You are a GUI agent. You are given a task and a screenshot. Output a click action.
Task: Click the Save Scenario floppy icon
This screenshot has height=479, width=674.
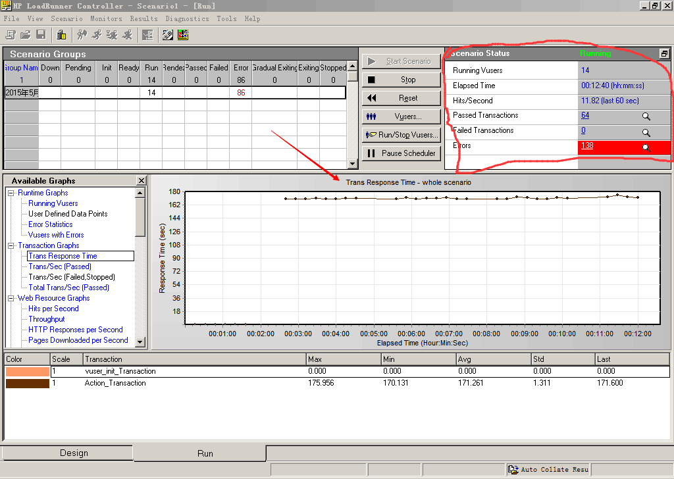pyautogui.click(x=41, y=35)
